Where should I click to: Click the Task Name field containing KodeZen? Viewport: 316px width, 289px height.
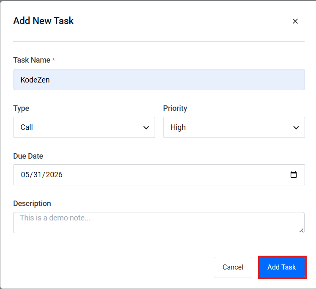[159, 80]
